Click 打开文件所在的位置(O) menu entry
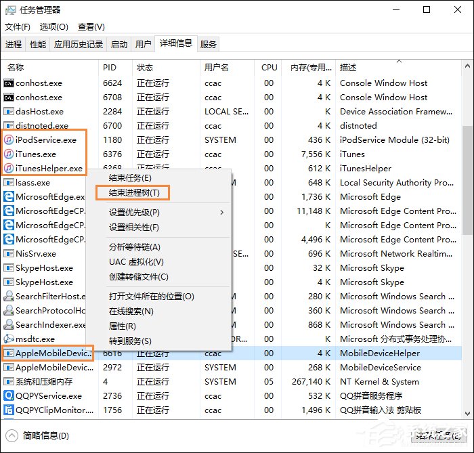 (x=151, y=297)
